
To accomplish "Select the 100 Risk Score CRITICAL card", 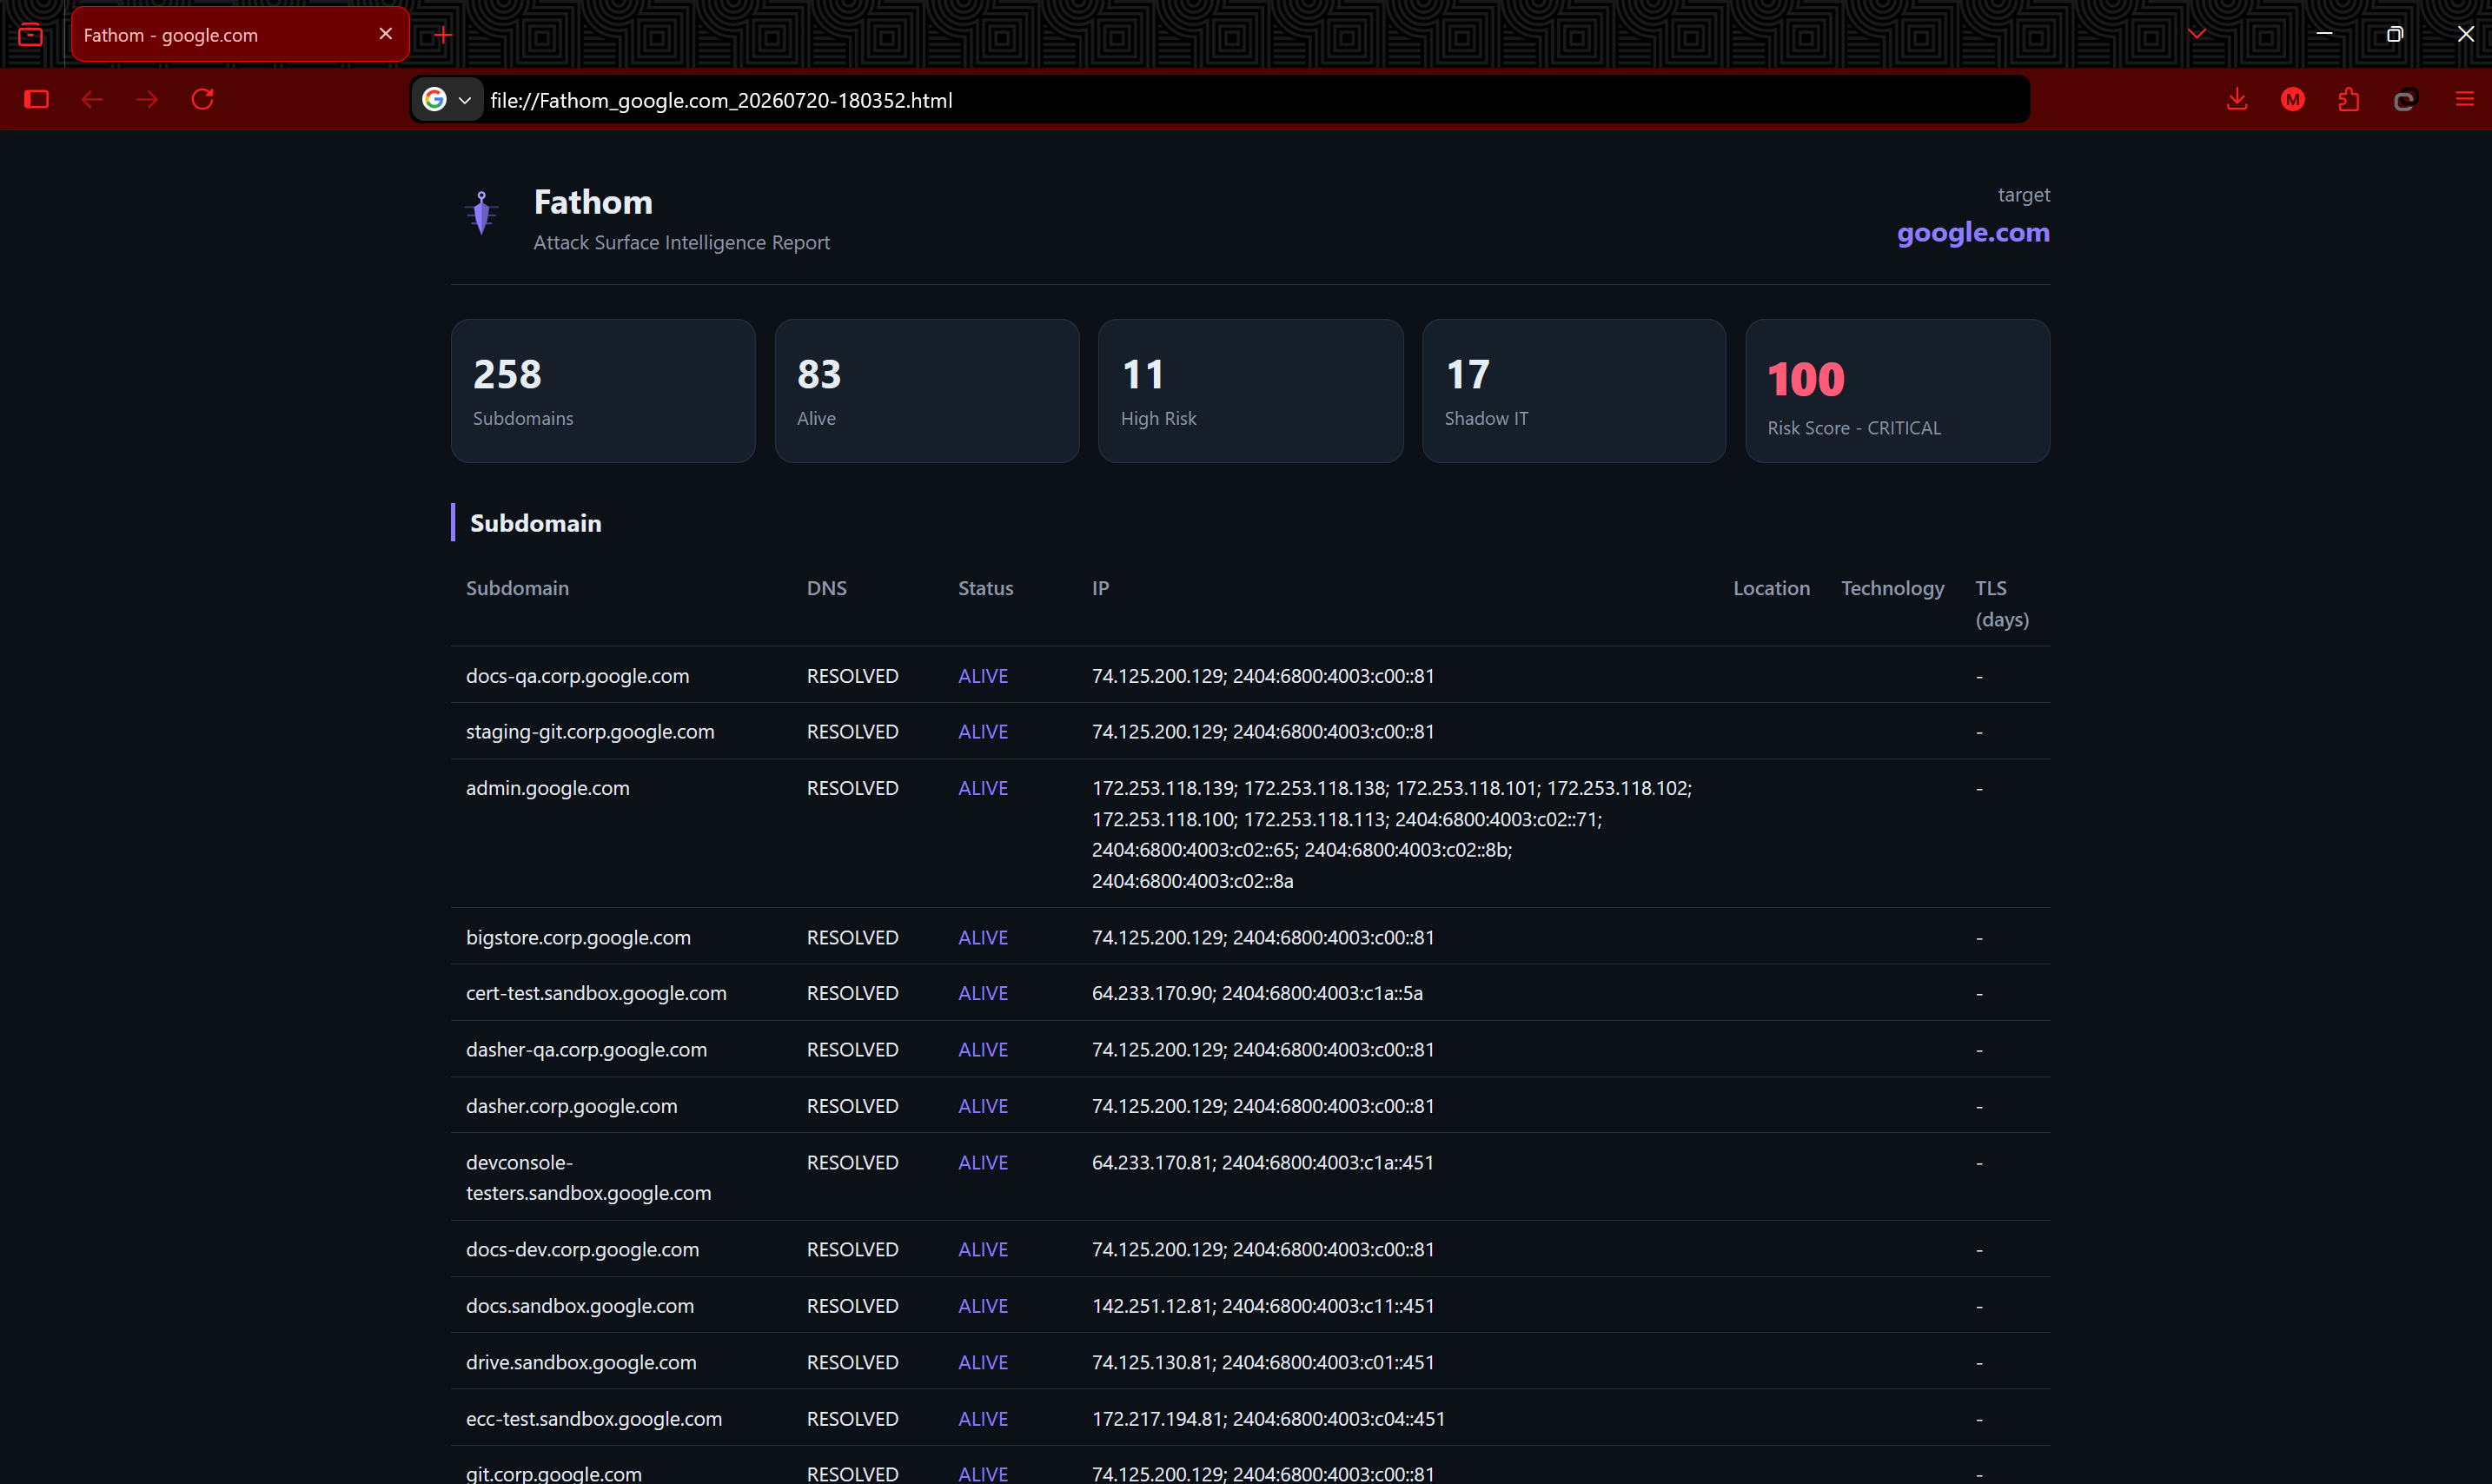I will point(1898,391).
